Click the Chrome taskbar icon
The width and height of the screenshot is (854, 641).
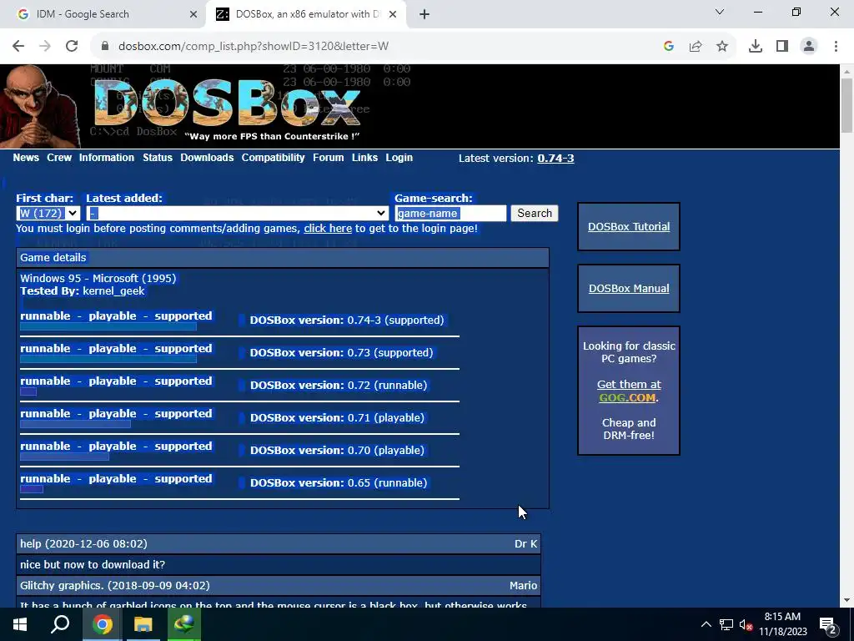(x=102, y=624)
